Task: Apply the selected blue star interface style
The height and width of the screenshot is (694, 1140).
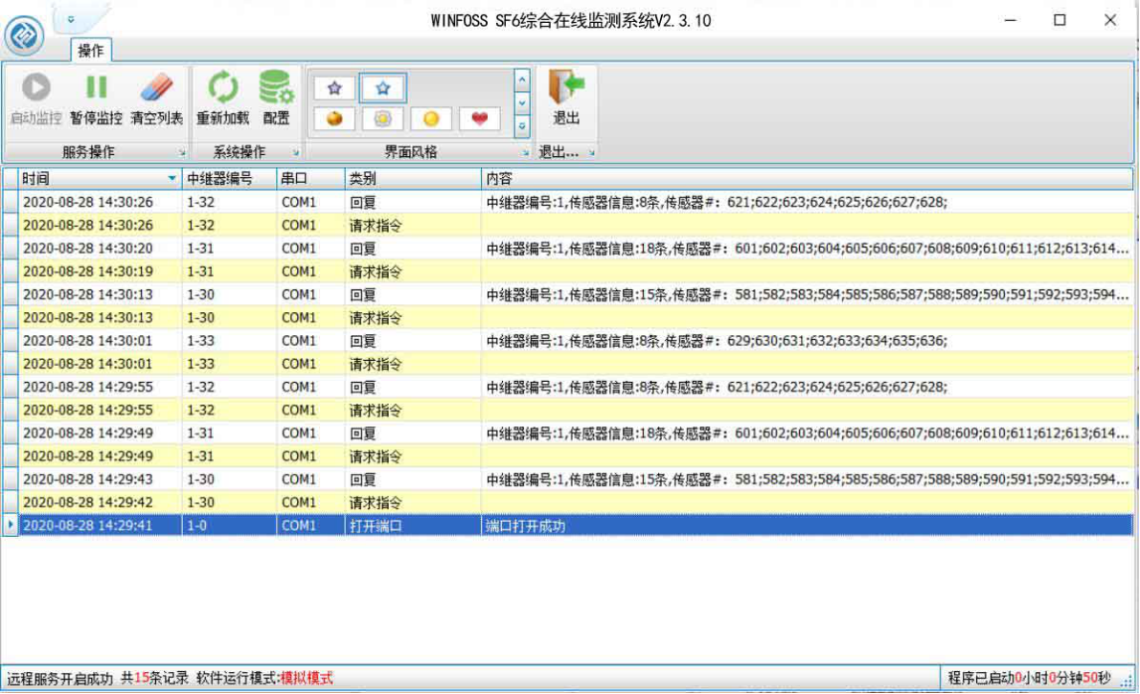Action: (383, 88)
